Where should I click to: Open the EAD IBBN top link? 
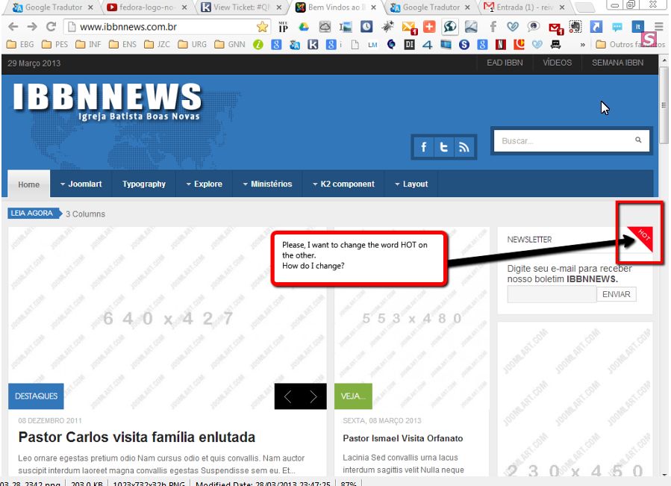tap(505, 63)
